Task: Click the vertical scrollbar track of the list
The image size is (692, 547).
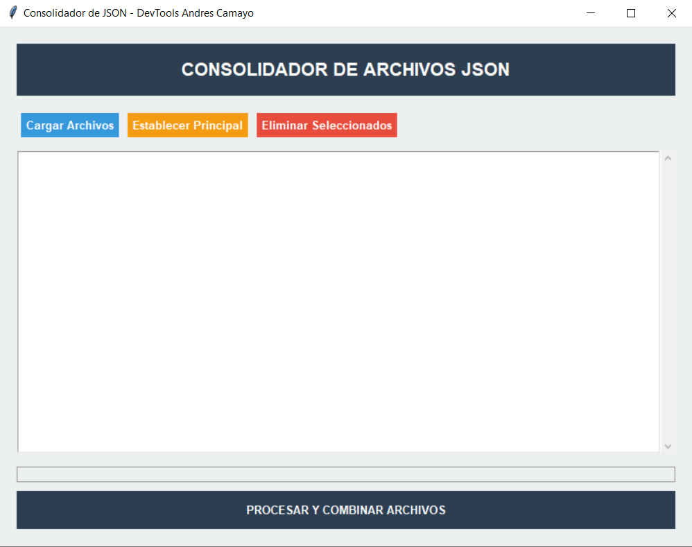Action: [668, 302]
